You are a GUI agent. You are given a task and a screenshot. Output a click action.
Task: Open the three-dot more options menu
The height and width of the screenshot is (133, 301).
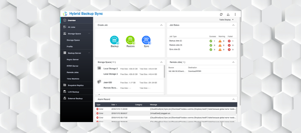click(235, 14)
